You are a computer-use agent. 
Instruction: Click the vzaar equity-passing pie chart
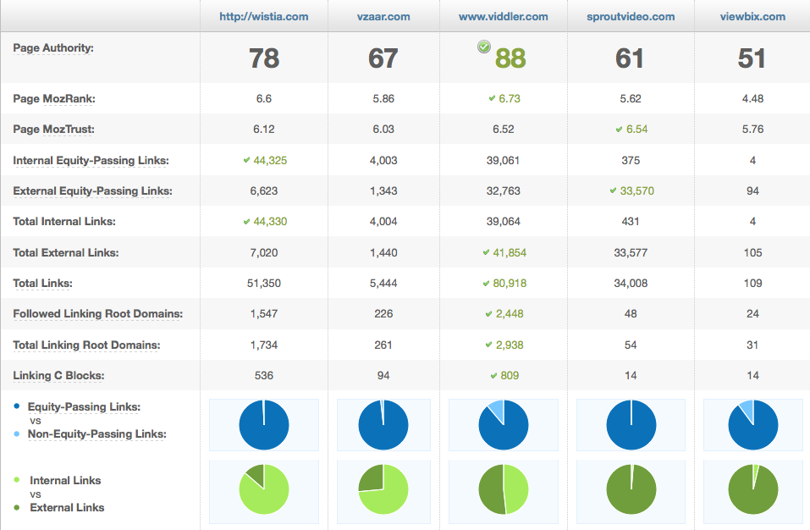383,425
